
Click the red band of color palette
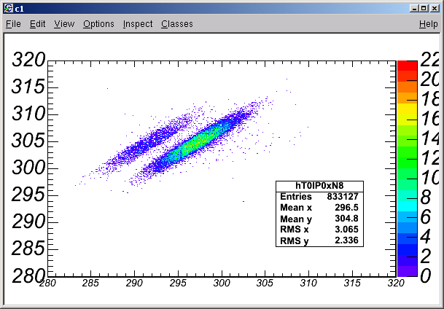[408, 66]
